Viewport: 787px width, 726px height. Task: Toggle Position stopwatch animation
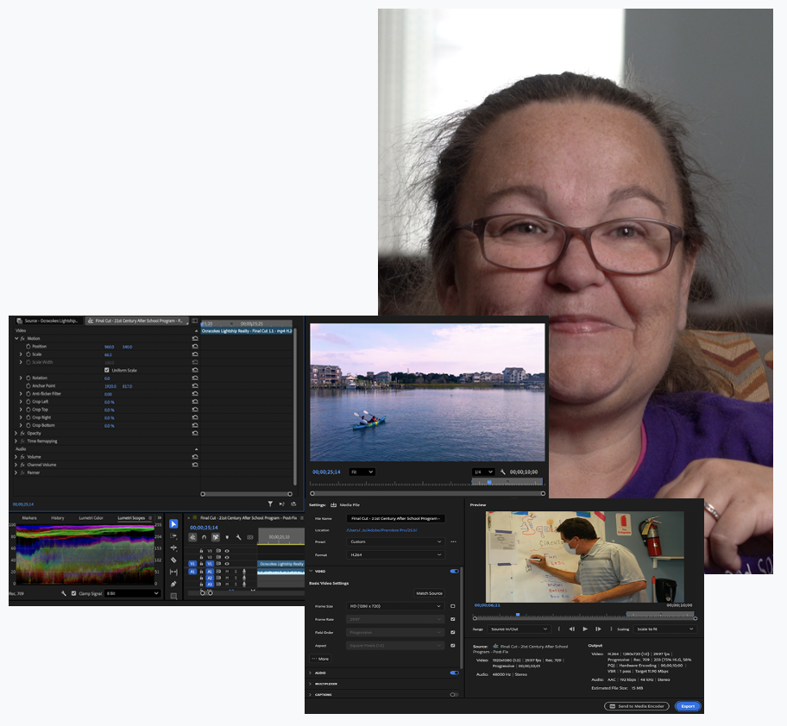point(28,347)
